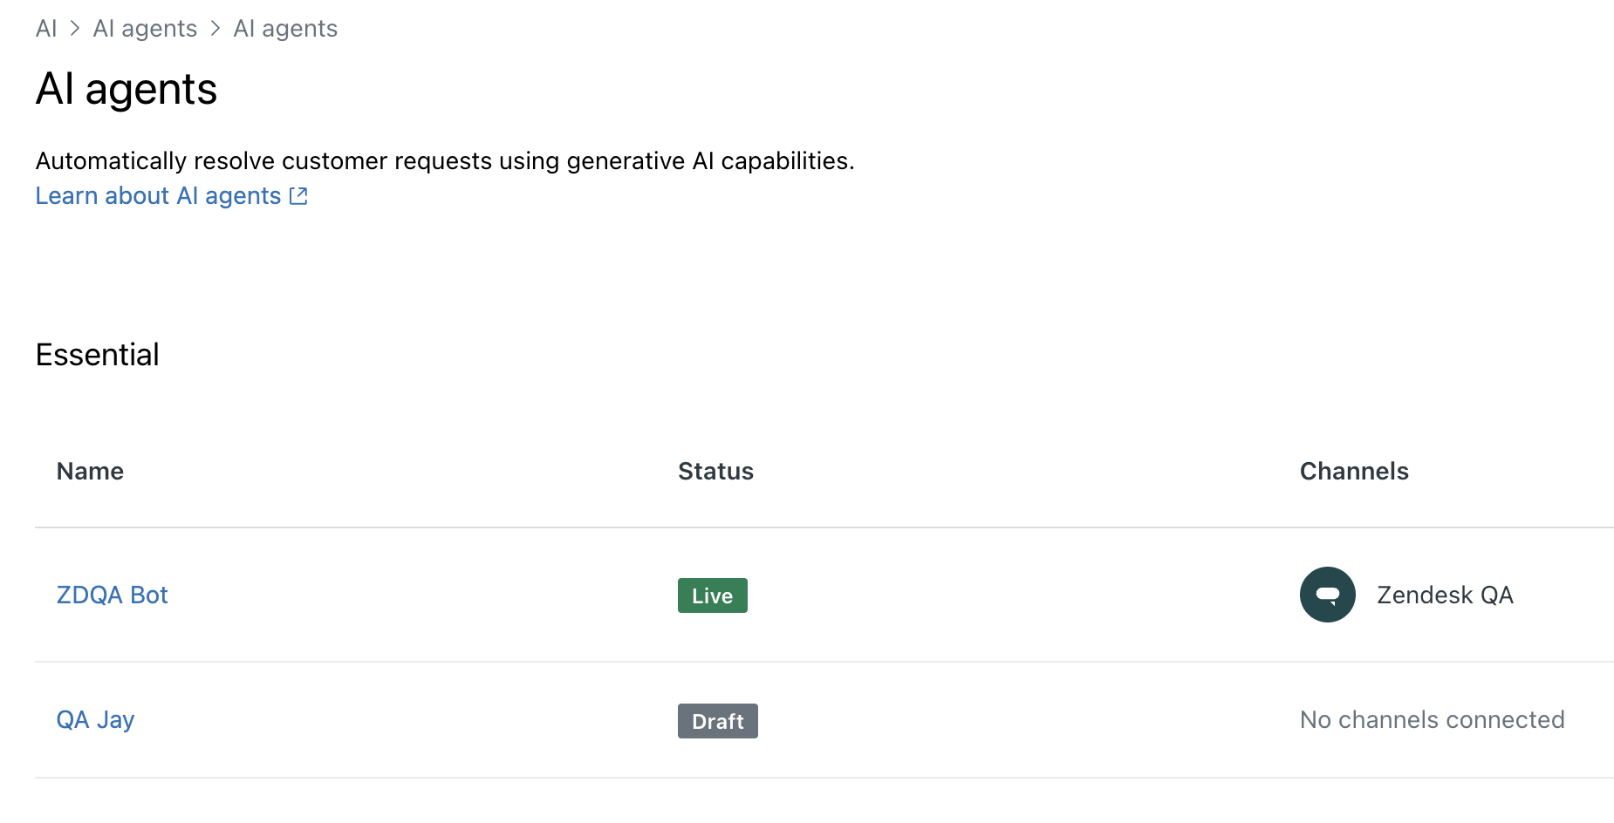Screen dimensions: 1614x823
Task: Open the QA Jay agent
Action: pos(95,720)
